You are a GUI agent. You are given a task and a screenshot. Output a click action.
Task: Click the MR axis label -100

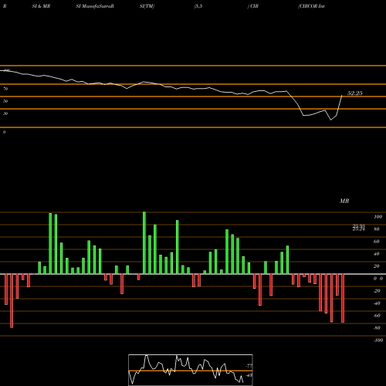378,340
